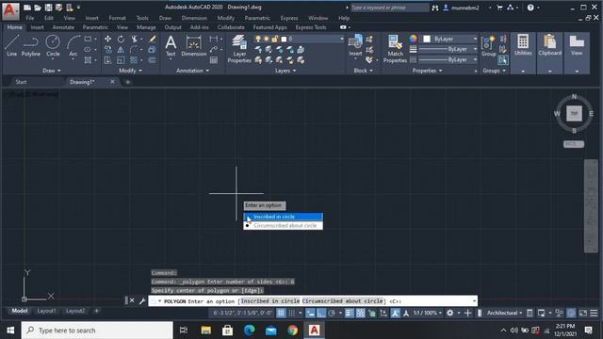Click the Group objects icon
Viewport: 603px width, 339px height.
(488, 46)
